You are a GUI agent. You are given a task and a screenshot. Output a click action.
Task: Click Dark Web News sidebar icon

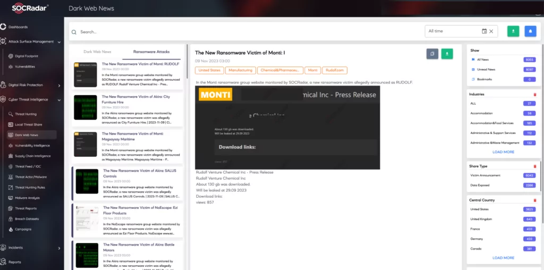11,135
